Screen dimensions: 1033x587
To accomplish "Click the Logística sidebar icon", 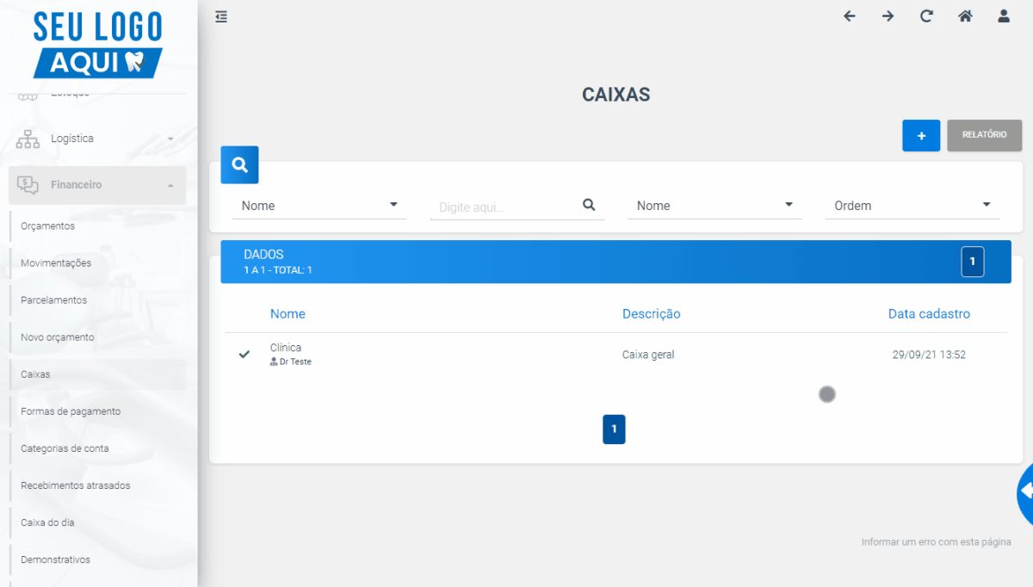I will (x=28, y=139).
